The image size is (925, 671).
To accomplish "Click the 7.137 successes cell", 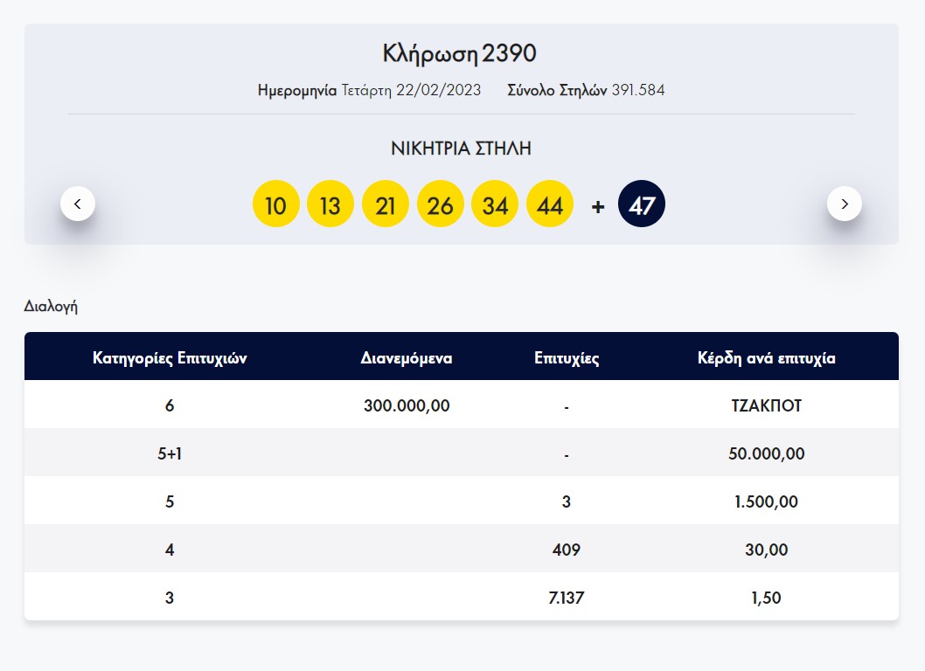I will [567, 598].
